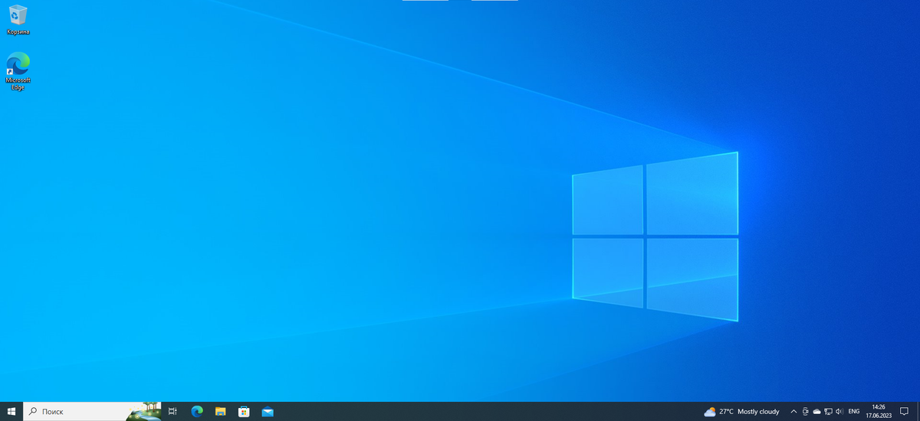920x421 pixels.
Task: Open the volume speaker control
Action: pos(839,412)
